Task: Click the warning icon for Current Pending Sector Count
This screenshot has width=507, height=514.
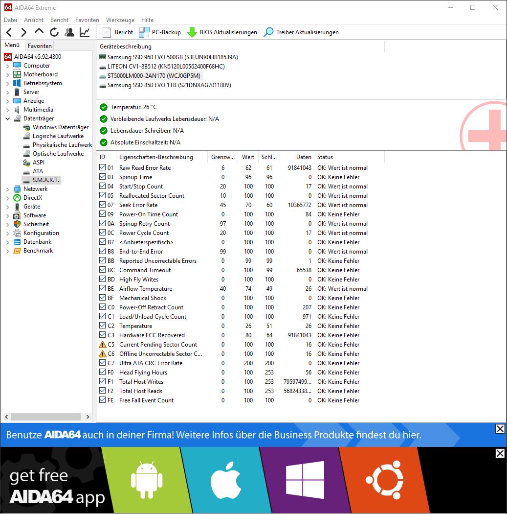Action: (103, 345)
